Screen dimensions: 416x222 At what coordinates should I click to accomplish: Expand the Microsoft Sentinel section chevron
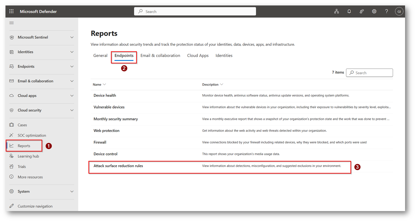(72, 37)
